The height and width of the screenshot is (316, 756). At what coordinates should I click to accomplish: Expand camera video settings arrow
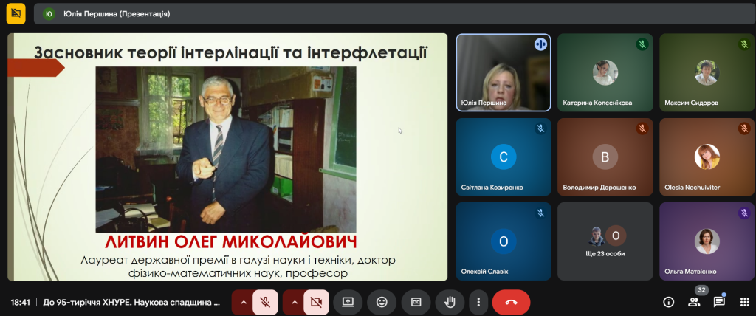click(295, 303)
